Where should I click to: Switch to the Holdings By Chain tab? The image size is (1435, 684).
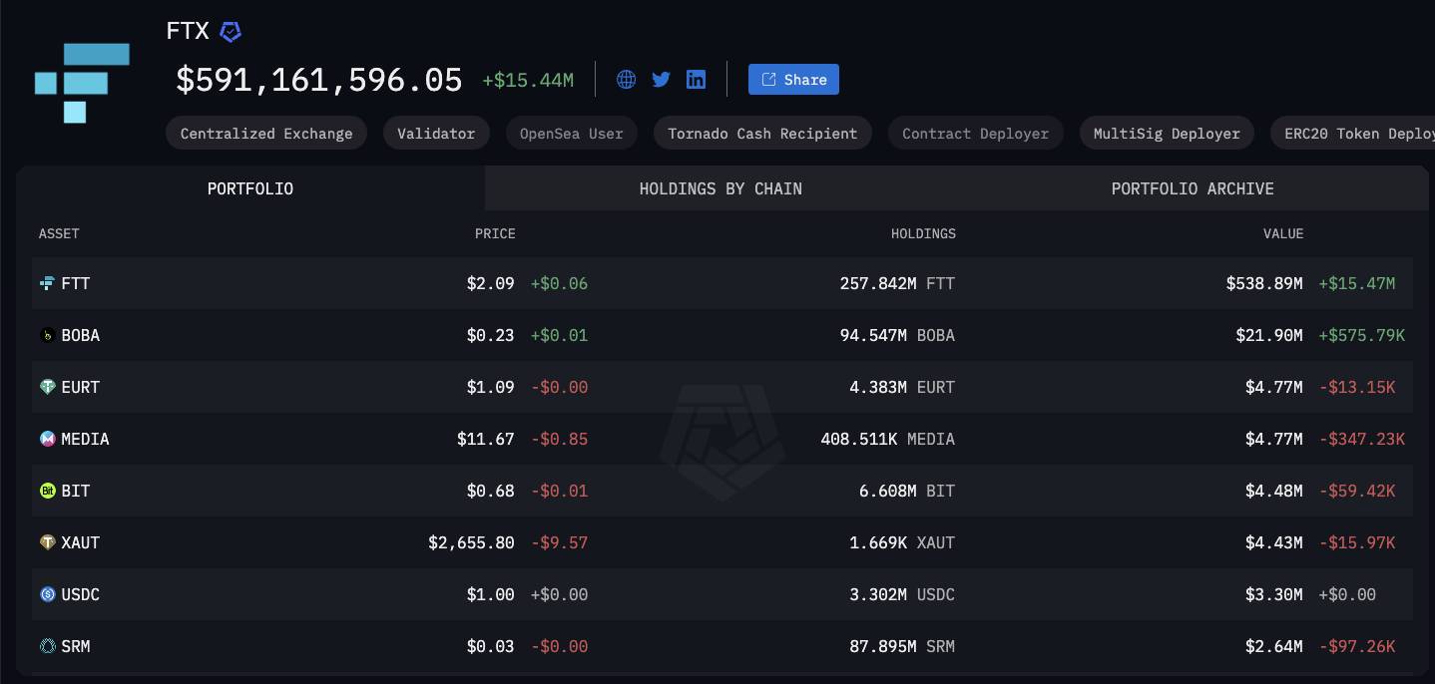(720, 188)
